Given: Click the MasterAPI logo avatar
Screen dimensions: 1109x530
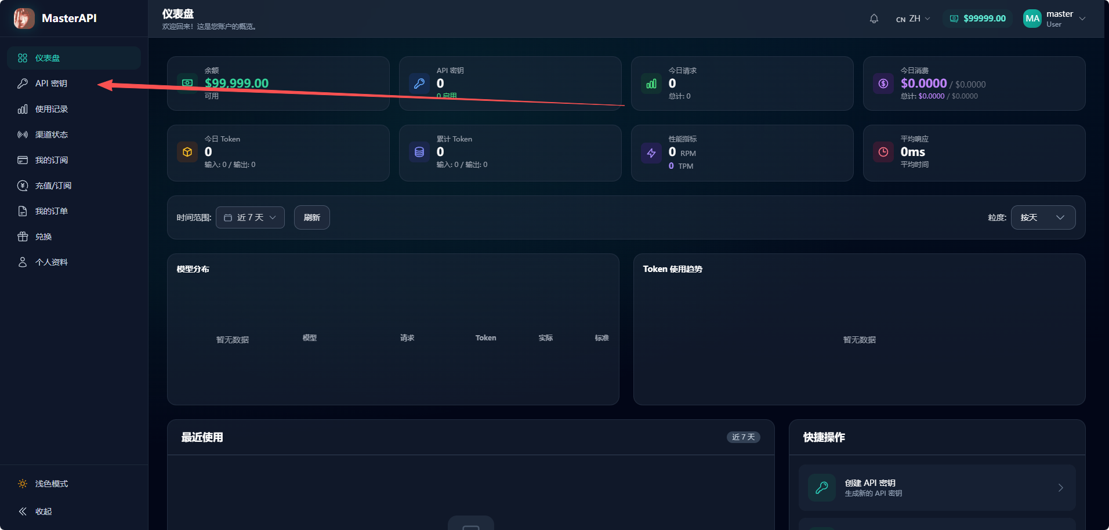Looking at the screenshot, I should [24, 19].
